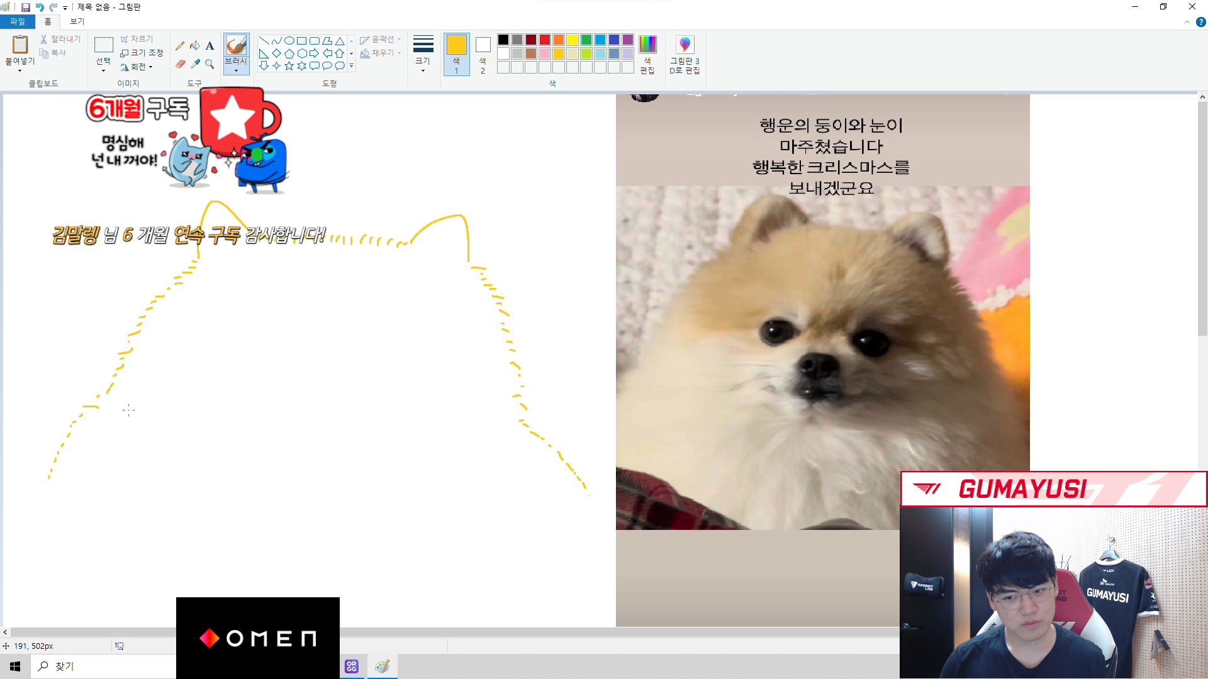Select the Text tool

pos(210,45)
